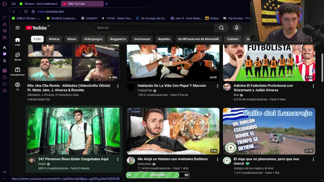Filter by Videojuegos chip
The height and width of the screenshot is (182, 324).
click(x=93, y=39)
